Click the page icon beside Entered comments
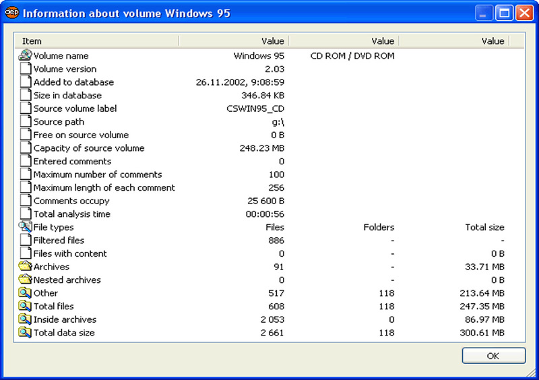Screen dimensions: 539x380 (x=25, y=161)
